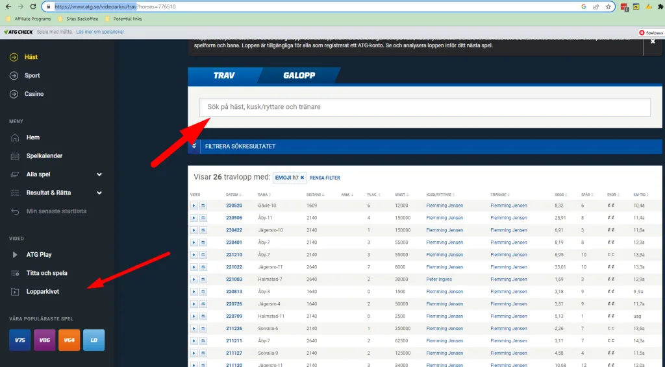The image size is (665, 367).
Task: Play the video for race 221003
Action: point(194,279)
